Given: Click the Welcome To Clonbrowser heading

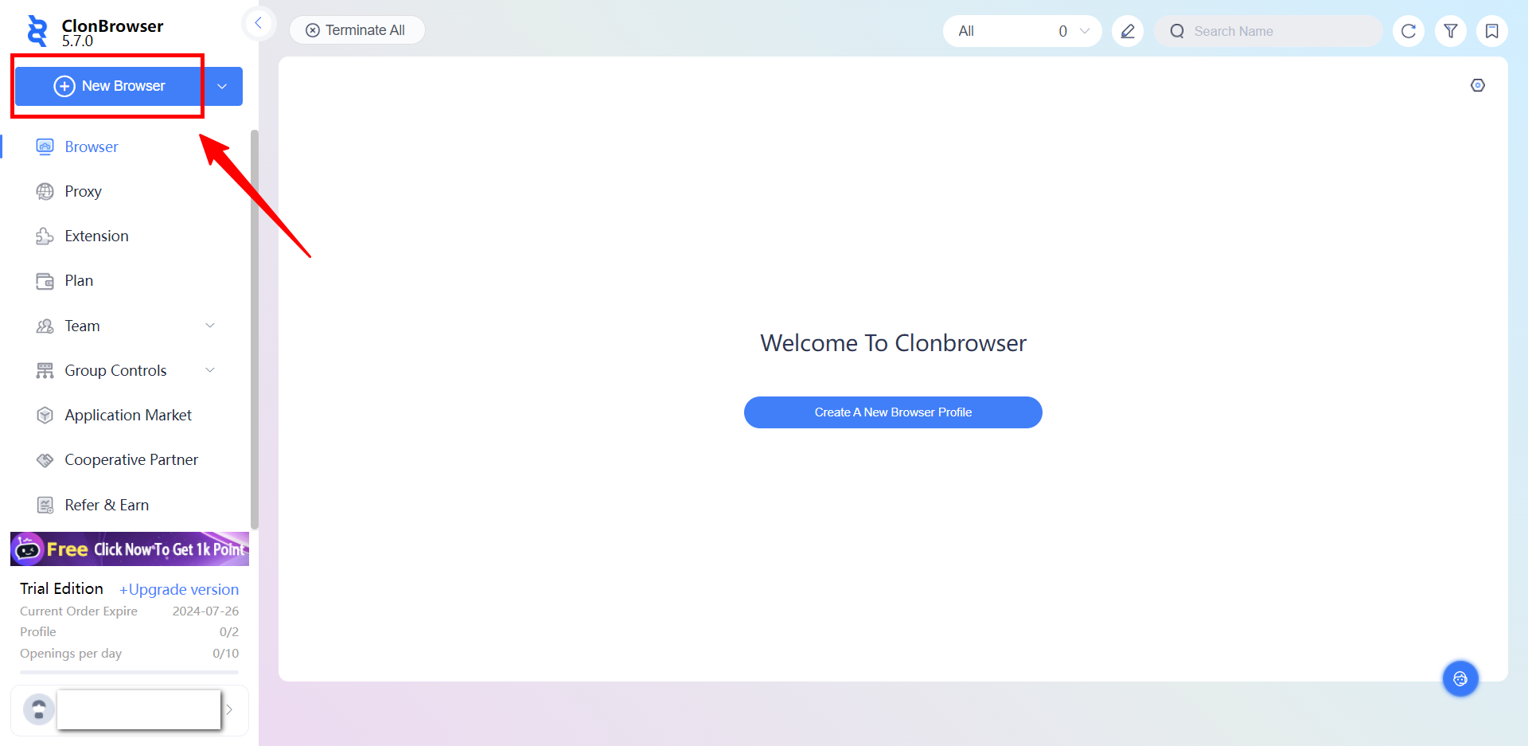Looking at the screenshot, I should tap(893, 343).
